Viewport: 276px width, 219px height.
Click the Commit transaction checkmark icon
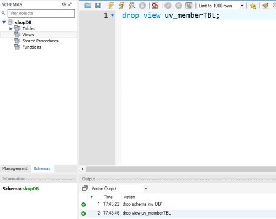[x=168, y=6]
